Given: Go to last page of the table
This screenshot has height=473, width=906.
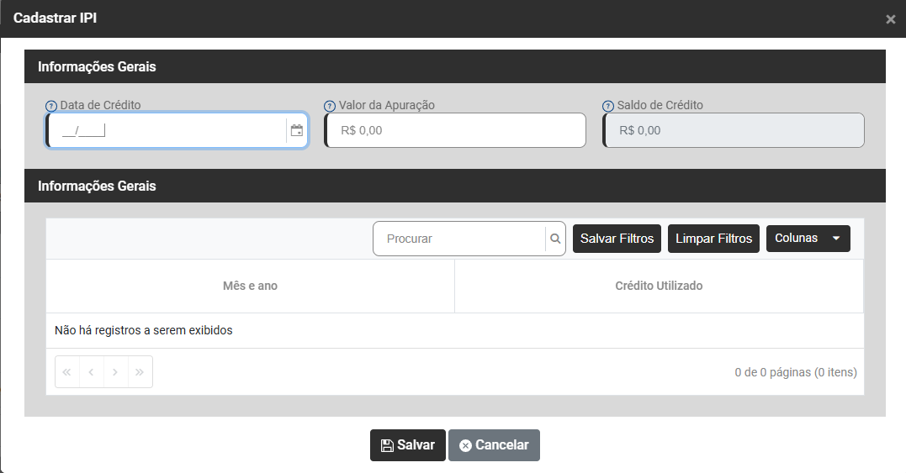Looking at the screenshot, I should coord(140,372).
